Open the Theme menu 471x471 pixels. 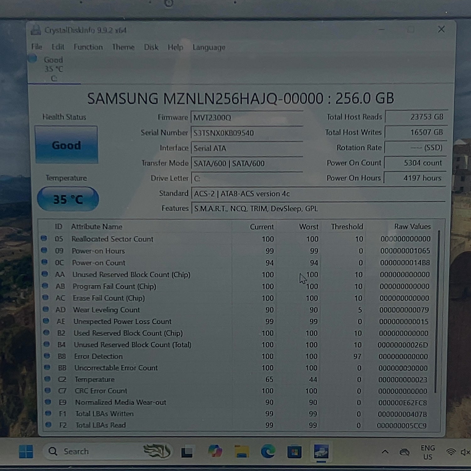click(x=123, y=47)
